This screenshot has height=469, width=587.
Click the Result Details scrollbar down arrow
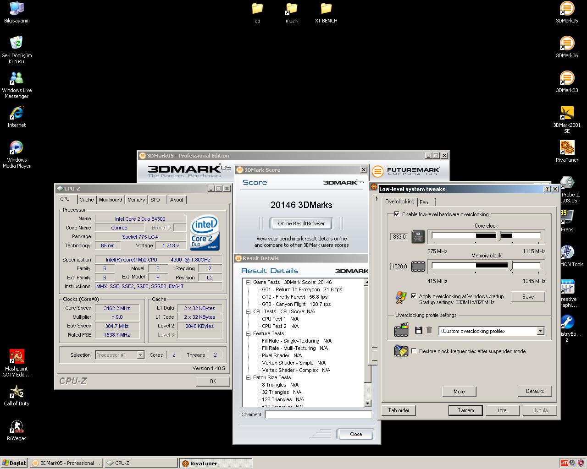(367, 404)
